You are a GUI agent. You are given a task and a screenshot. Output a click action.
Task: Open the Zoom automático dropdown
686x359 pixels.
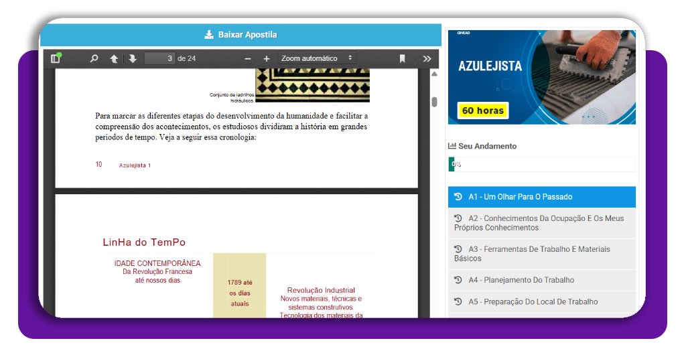pos(317,58)
